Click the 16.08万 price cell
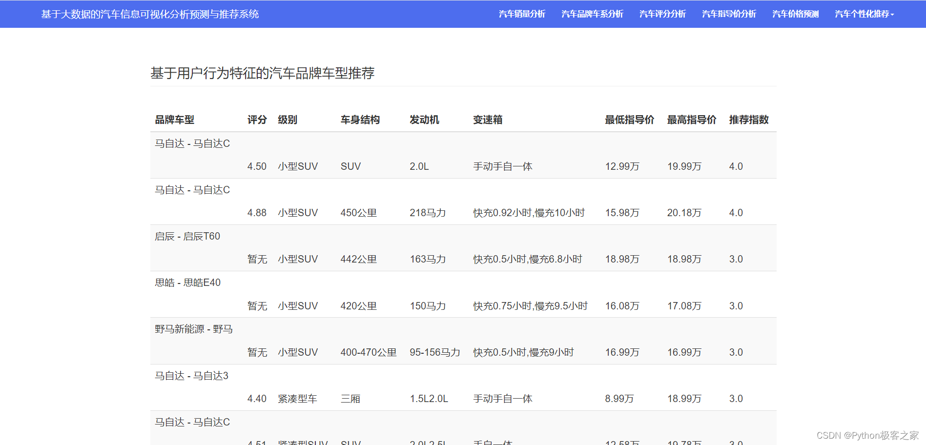926x445 pixels. click(x=622, y=306)
